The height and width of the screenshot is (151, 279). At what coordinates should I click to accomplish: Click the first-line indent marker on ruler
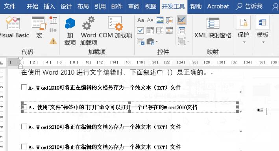click(x=20, y=59)
